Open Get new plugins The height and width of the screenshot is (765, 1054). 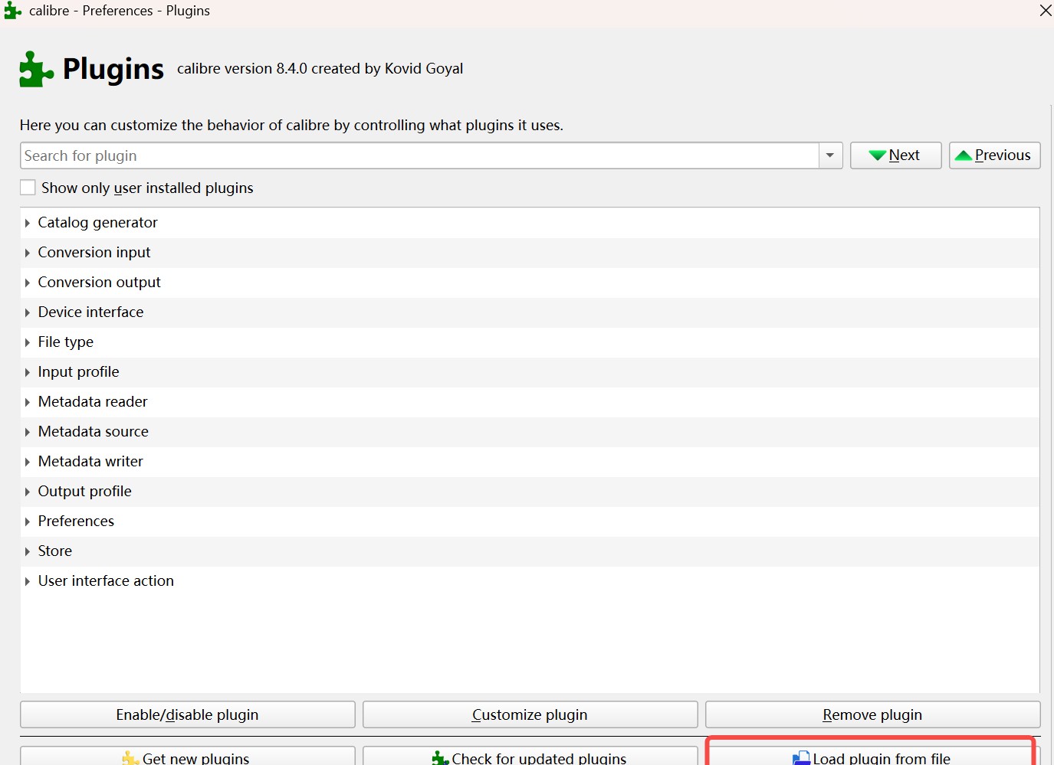[x=187, y=757]
